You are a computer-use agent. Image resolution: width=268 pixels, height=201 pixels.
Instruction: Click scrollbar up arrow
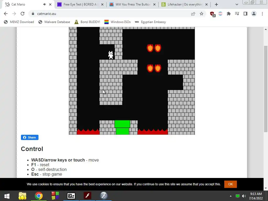pos(266,29)
